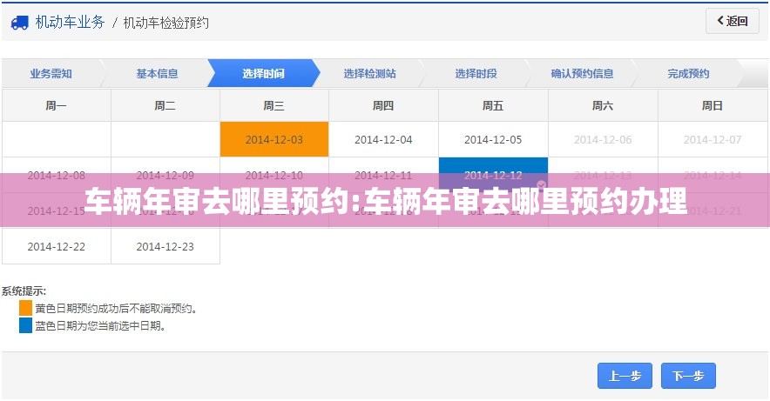Click the orange legend swatch
The height and width of the screenshot is (401, 770).
(x=25, y=308)
